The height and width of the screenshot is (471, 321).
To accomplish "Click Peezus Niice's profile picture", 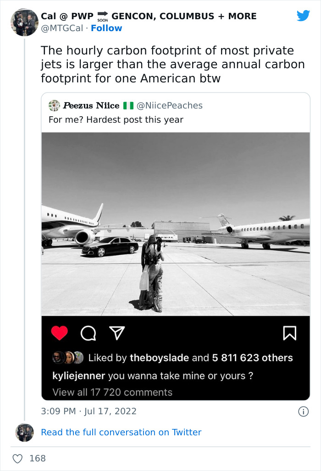I will point(54,105).
